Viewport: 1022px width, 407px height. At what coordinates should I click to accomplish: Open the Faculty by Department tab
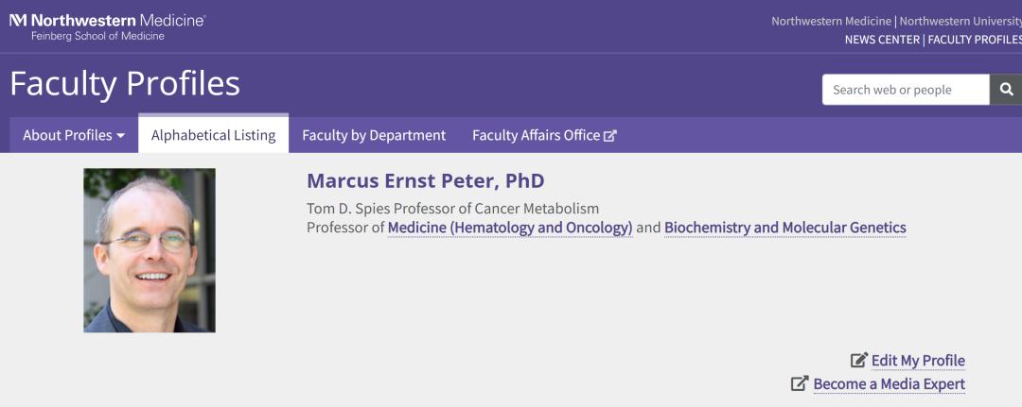[374, 135]
